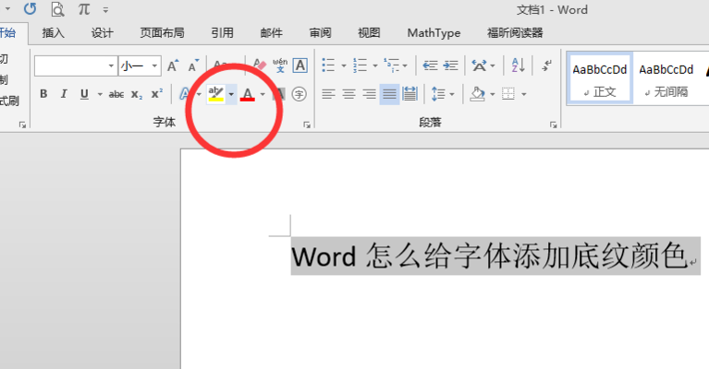Expand the font size 小一 dropdown
The image size is (709, 369).
[154, 66]
